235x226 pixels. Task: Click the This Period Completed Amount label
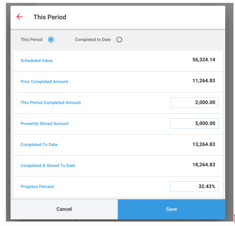(x=51, y=103)
